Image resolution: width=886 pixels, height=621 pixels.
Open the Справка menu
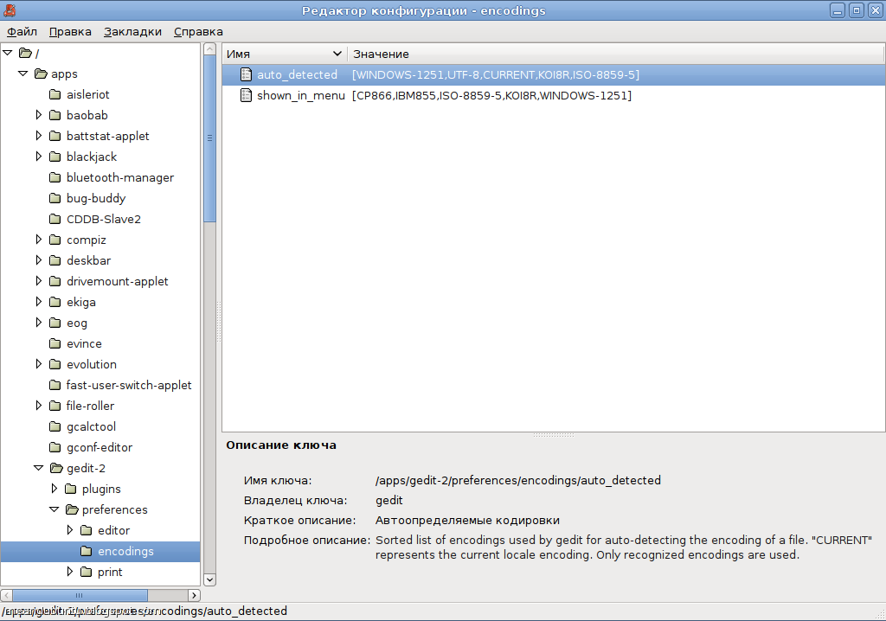(x=198, y=32)
